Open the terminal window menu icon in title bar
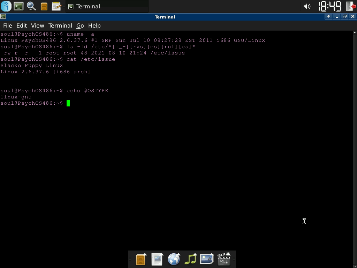 point(3,16)
